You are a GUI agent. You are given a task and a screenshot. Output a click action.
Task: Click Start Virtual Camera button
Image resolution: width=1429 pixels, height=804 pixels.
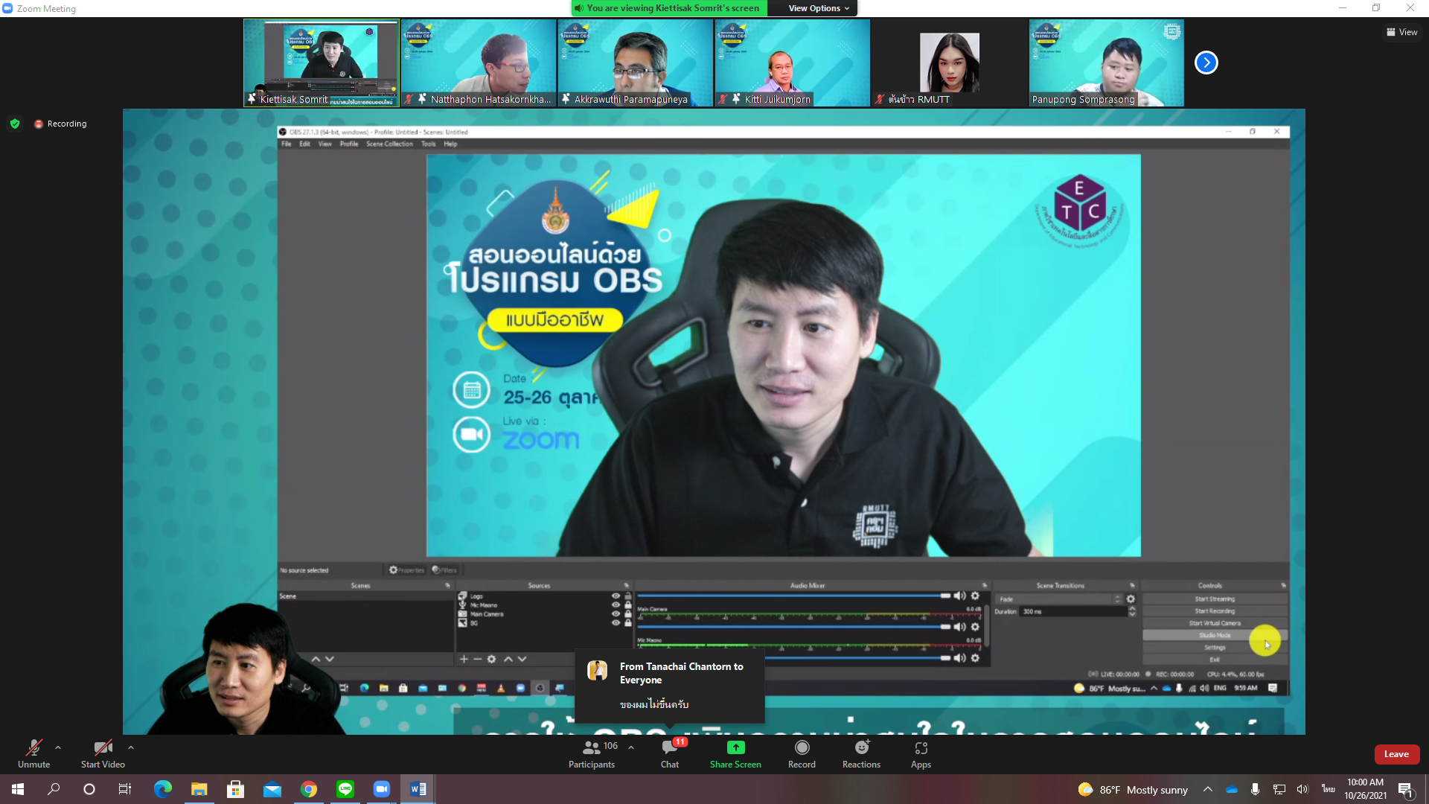(1215, 623)
